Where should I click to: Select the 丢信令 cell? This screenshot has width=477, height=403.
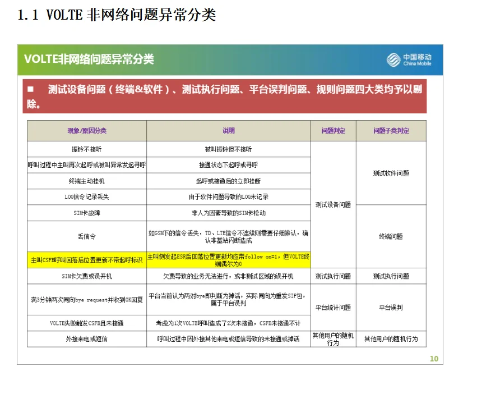pos(86,236)
